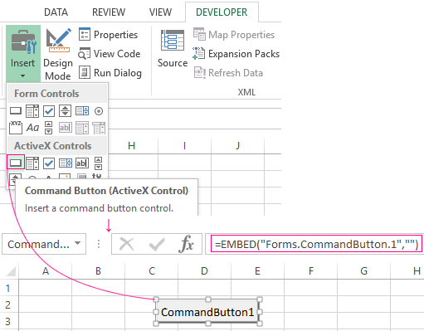This screenshot has width=424, height=331.
Task: Open the Insert controls dropdown arrow
Action: (x=22, y=75)
